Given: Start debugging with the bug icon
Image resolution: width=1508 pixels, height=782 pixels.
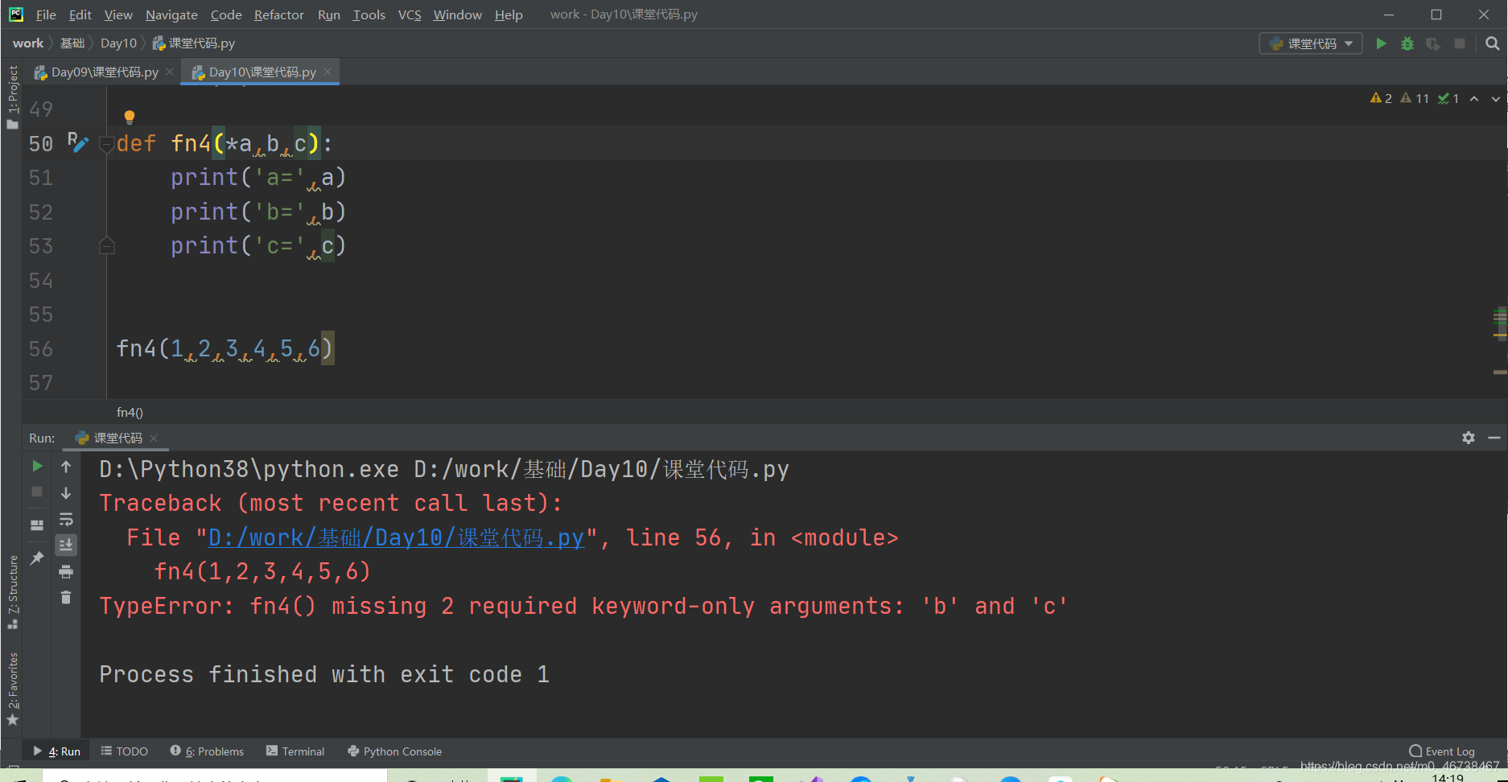Looking at the screenshot, I should (x=1407, y=43).
